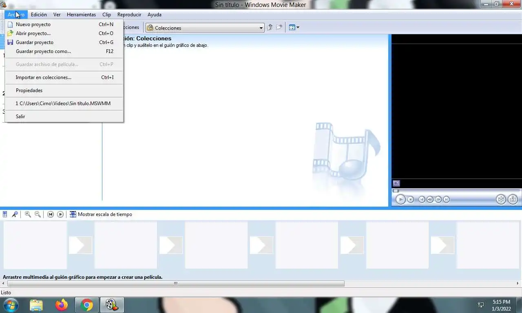Click the zoom in timeline magnifier
This screenshot has height=313, width=522.
28,214
